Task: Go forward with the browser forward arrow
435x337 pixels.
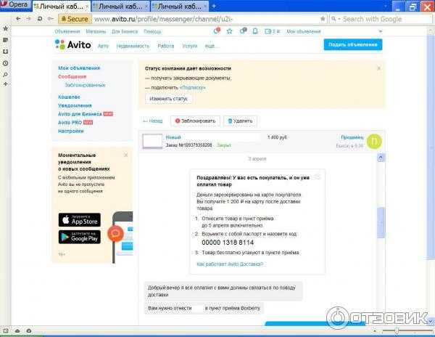Action: click(28, 19)
